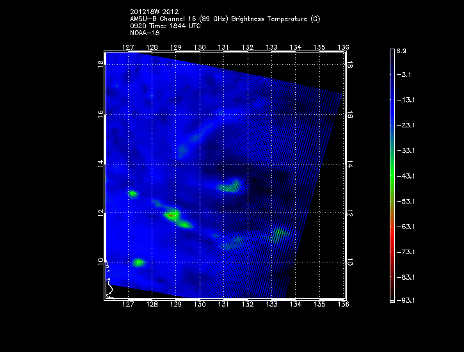This screenshot has height=352, width=464.
Task: Select the -33.1 color scale label
Action: click(405, 150)
